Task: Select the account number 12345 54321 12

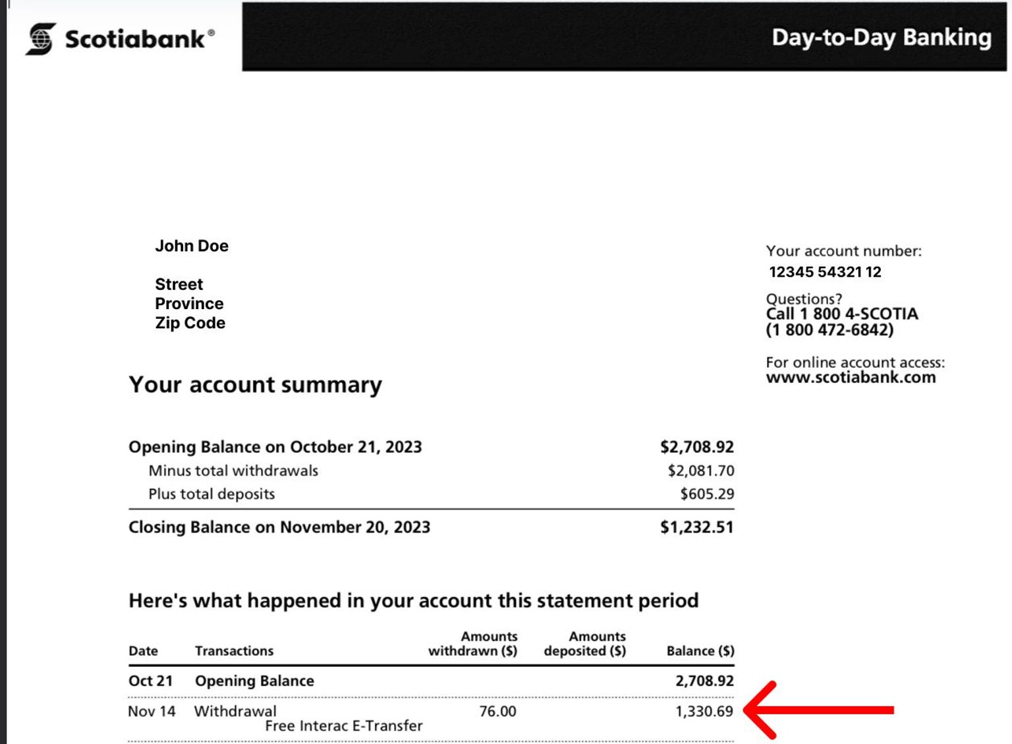Action: tap(824, 272)
